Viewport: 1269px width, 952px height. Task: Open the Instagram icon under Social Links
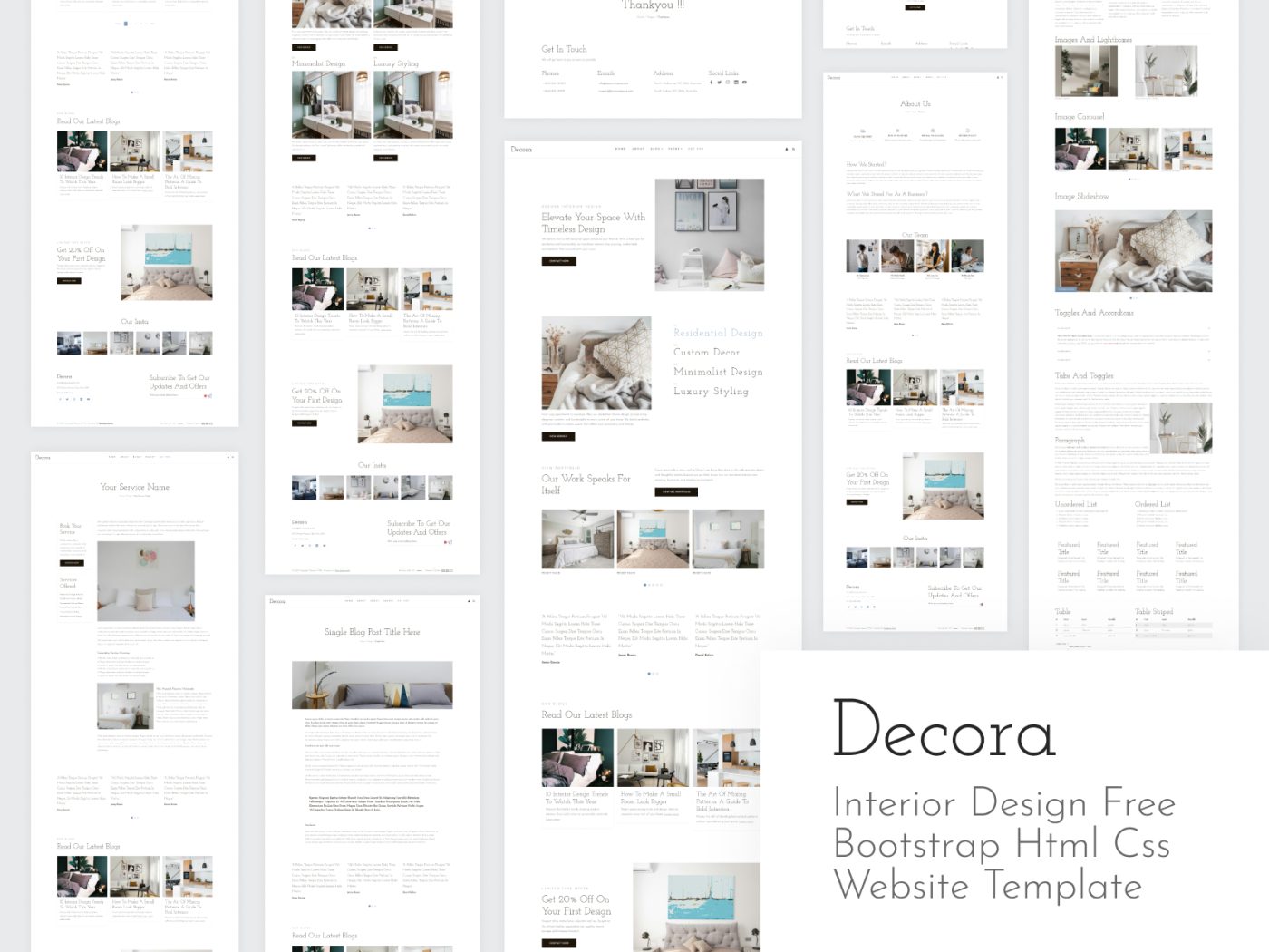pos(728,82)
